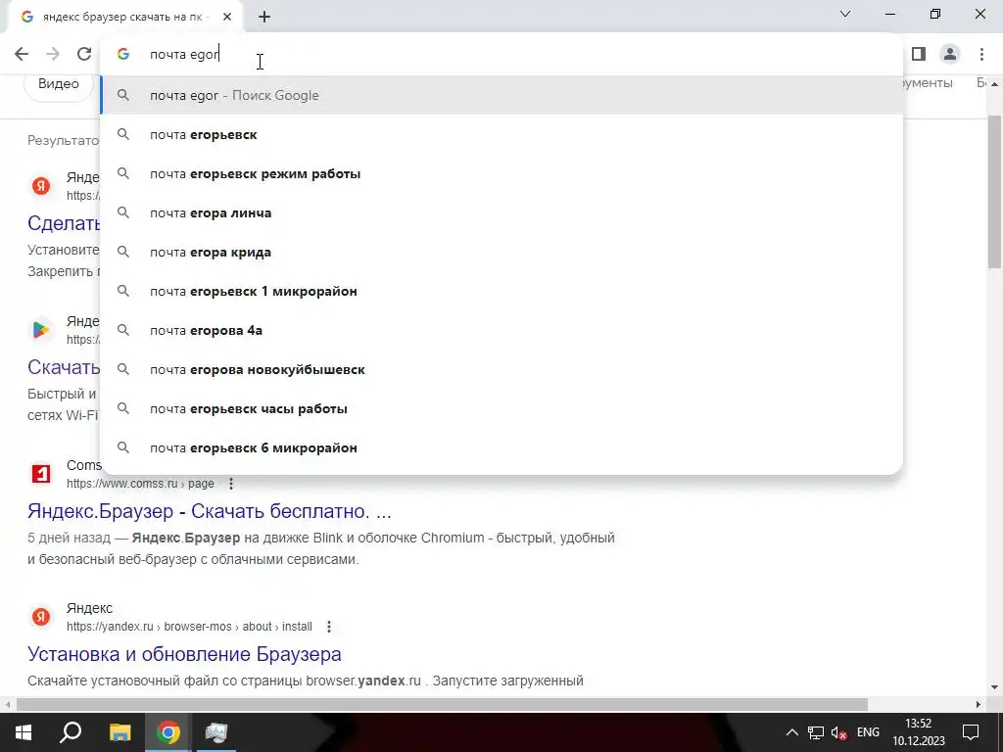Open the Chrome profile avatar
The width and height of the screenshot is (1003, 752).
[x=950, y=55]
